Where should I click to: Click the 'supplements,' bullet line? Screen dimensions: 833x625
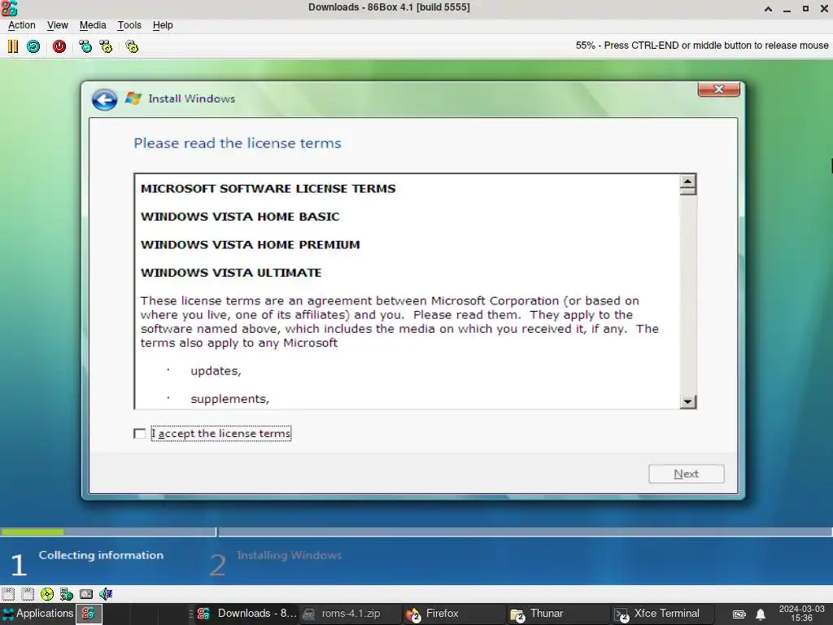229,399
